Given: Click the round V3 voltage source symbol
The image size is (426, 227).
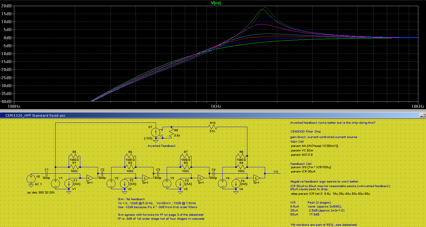Looking at the screenshot, I should (x=167, y=183).
